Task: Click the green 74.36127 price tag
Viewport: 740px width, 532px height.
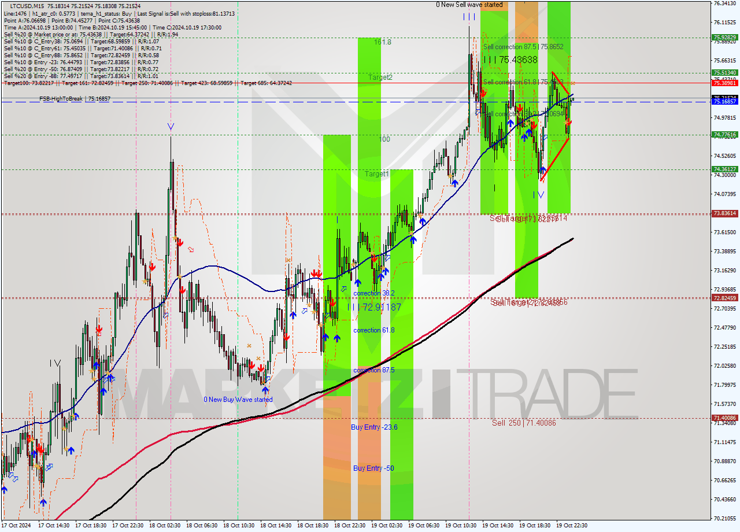Action: point(724,169)
